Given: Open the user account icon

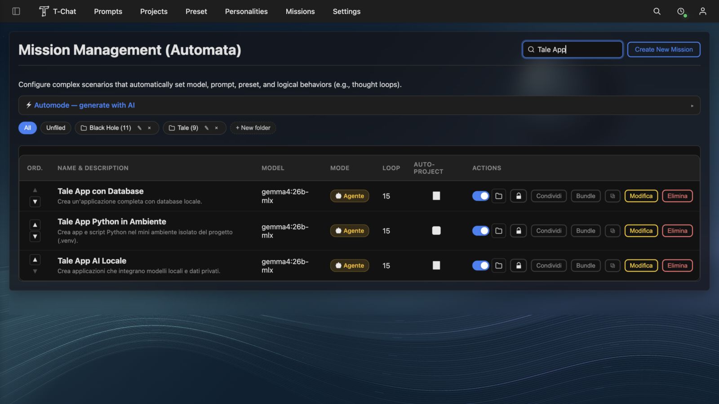Looking at the screenshot, I should [x=703, y=11].
